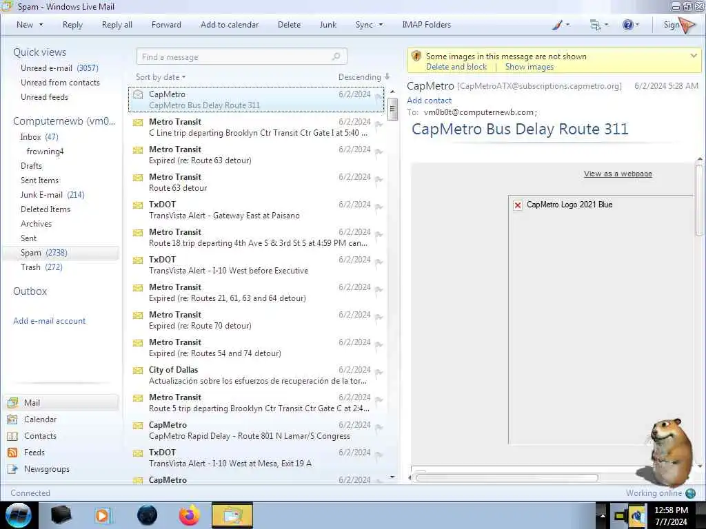Click the message list scrollbar thumb

(392, 110)
